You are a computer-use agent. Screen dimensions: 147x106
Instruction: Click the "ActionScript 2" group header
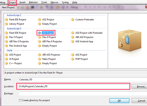tap(14, 15)
